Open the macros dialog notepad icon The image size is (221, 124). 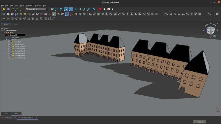109,9
